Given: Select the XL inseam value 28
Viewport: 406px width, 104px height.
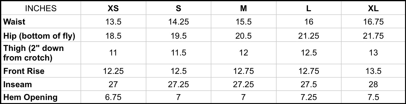Looking at the screenshot, I should click(374, 85).
